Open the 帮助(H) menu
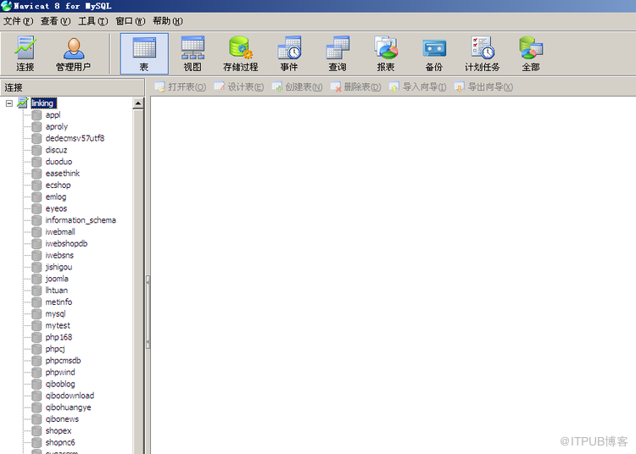 tap(168, 21)
